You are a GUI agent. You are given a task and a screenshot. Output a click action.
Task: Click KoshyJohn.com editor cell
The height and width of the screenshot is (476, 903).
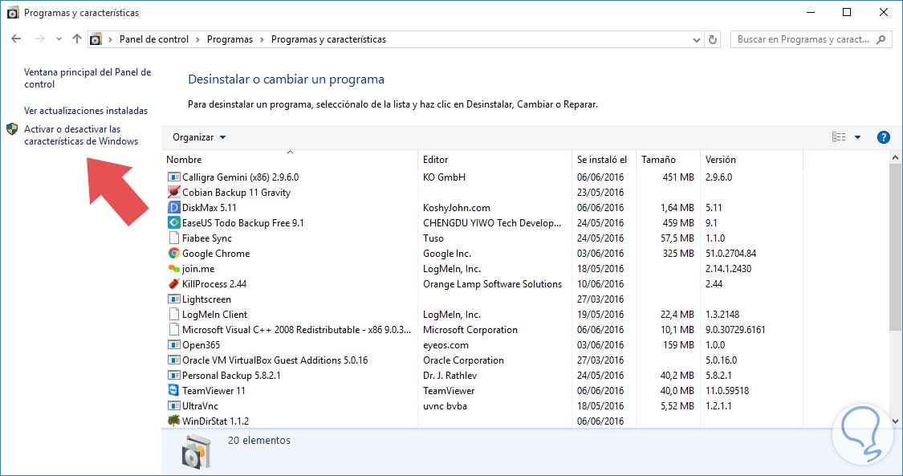pyautogui.click(x=457, y=208)
